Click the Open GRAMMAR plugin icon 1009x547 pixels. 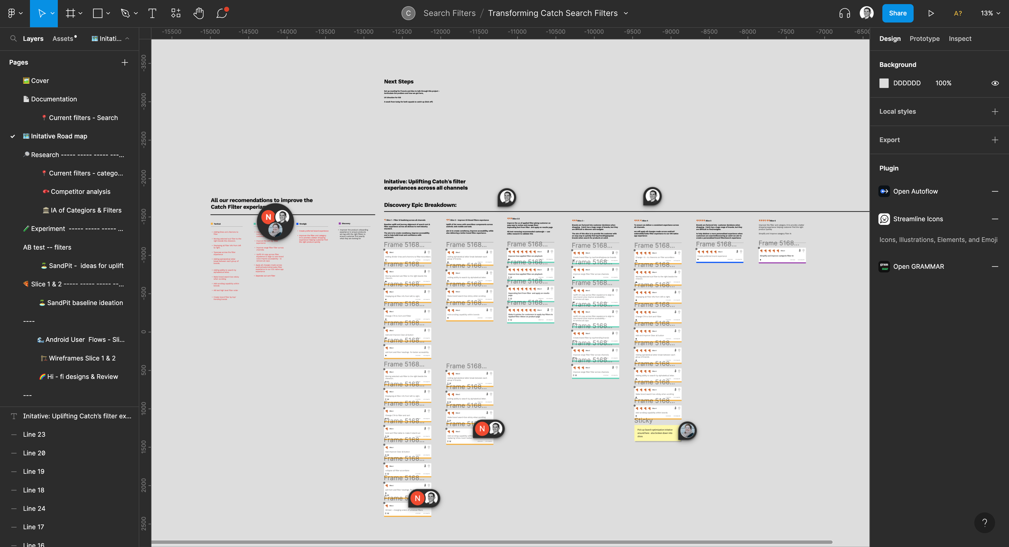coord(884,266)
